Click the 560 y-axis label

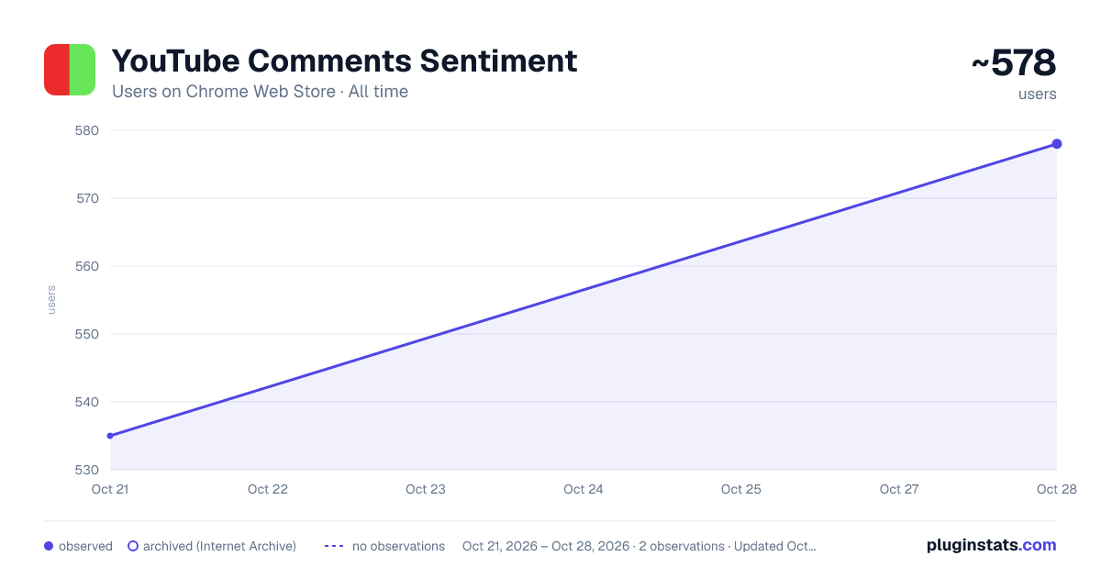87,266
